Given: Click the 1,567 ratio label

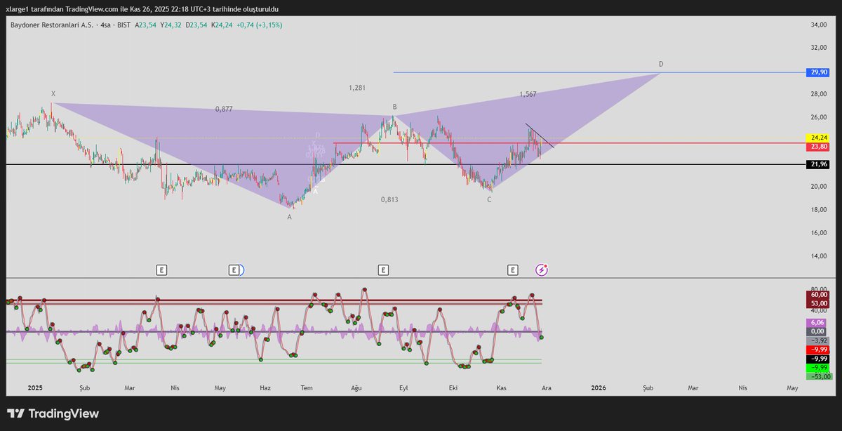Looking at the screenshot, I should click(528, 94).
